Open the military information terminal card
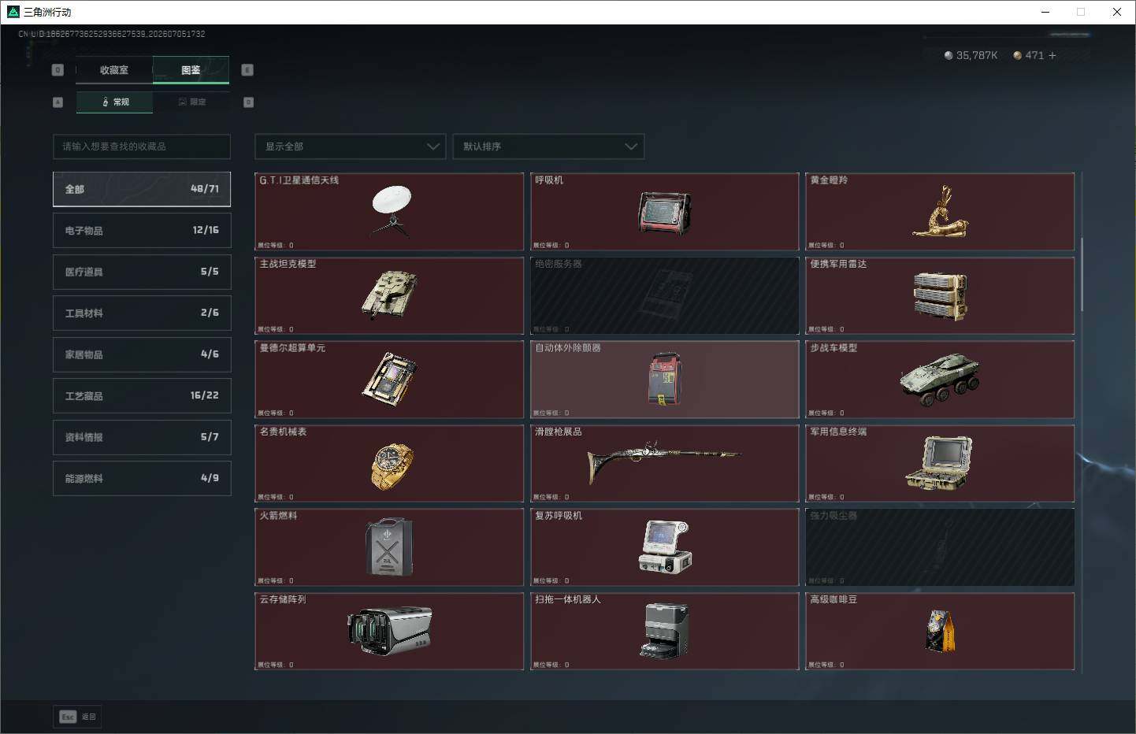Viewport: 1136px width, 734px height. click(940, 464)
